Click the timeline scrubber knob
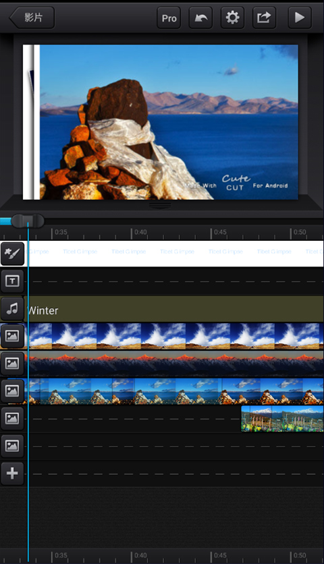This screenshot has height=564, width=324. tap(28, 221)
